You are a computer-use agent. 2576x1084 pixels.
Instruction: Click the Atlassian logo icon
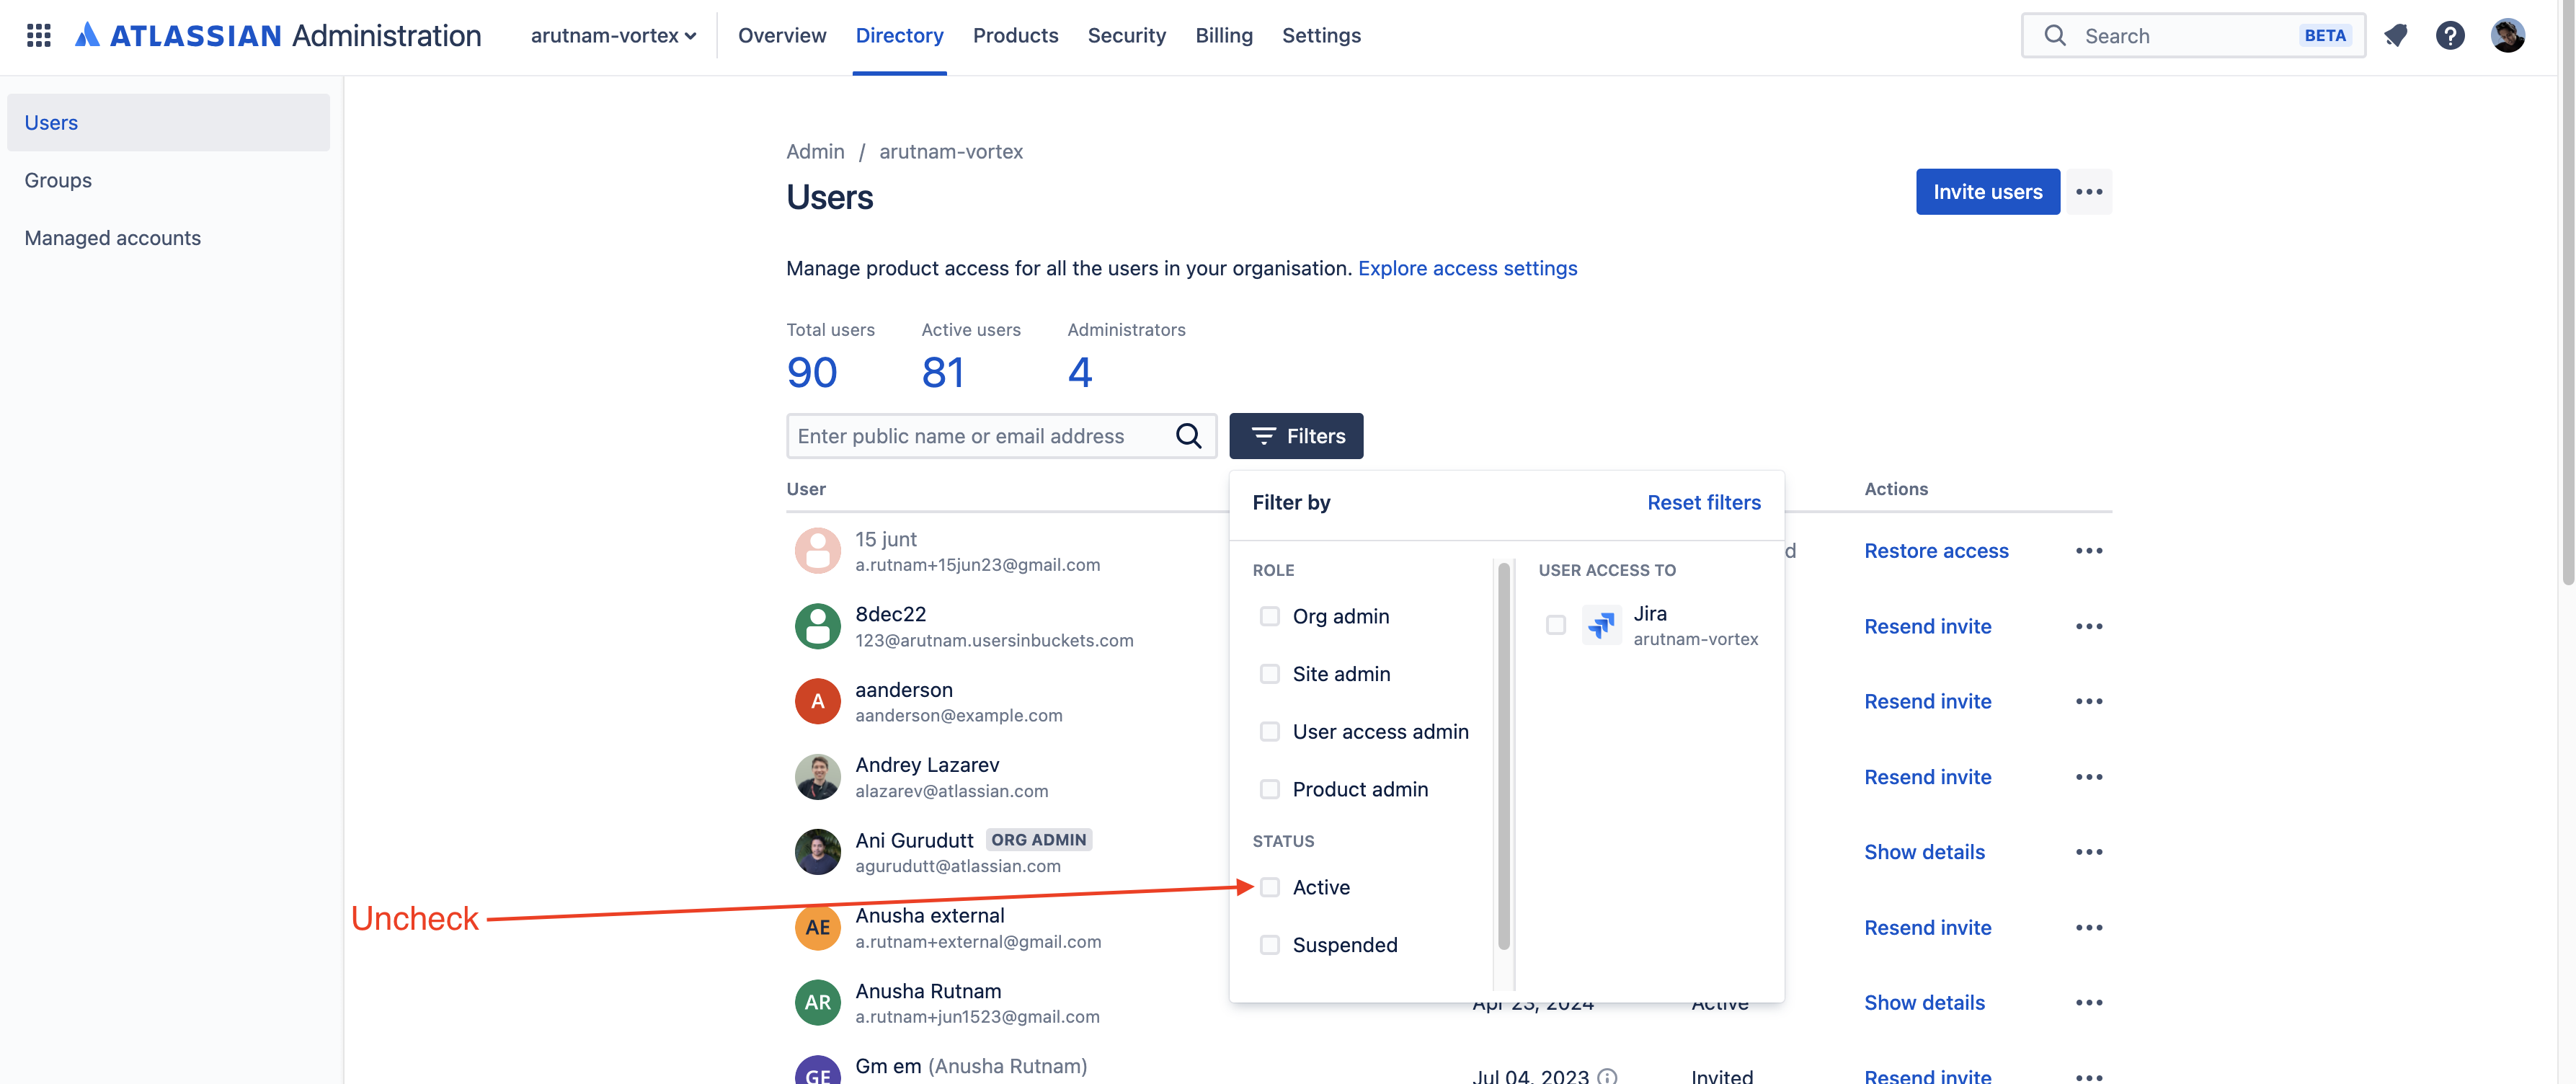point(87,35)
